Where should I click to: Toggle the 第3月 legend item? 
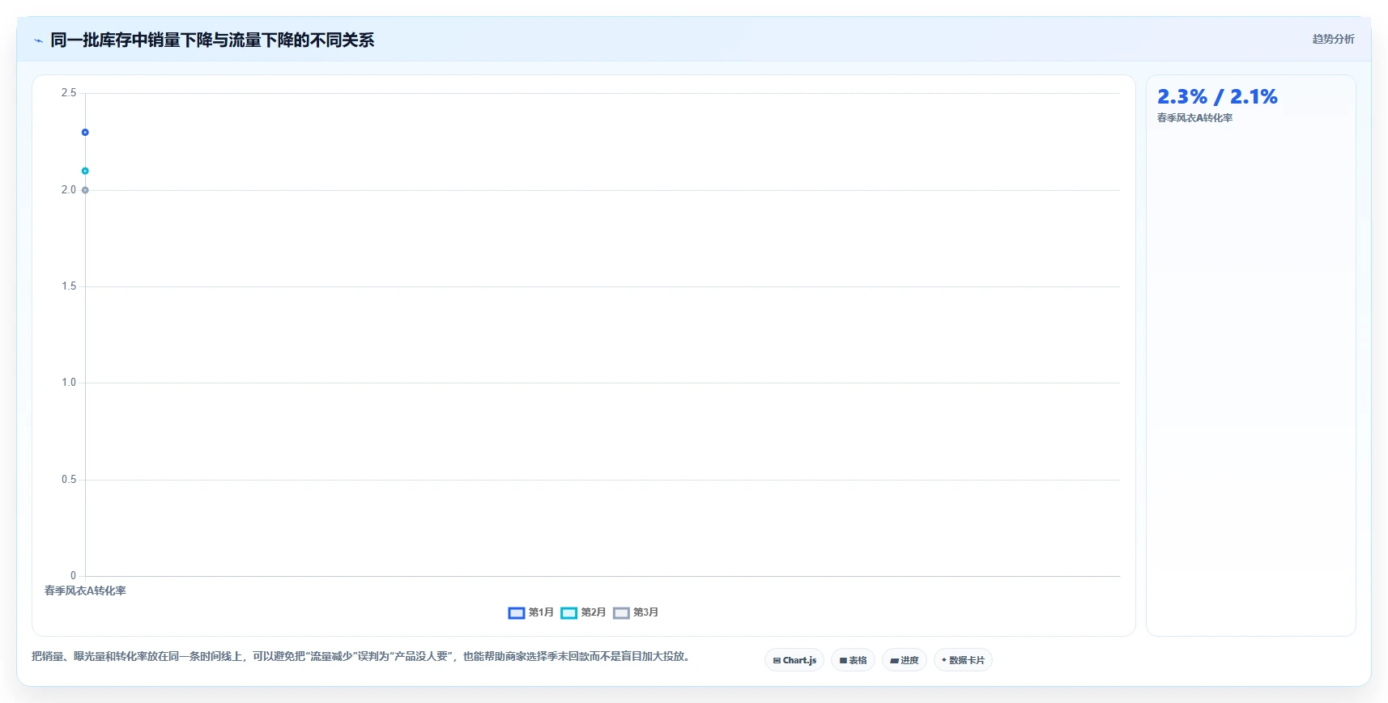point(636,612)
